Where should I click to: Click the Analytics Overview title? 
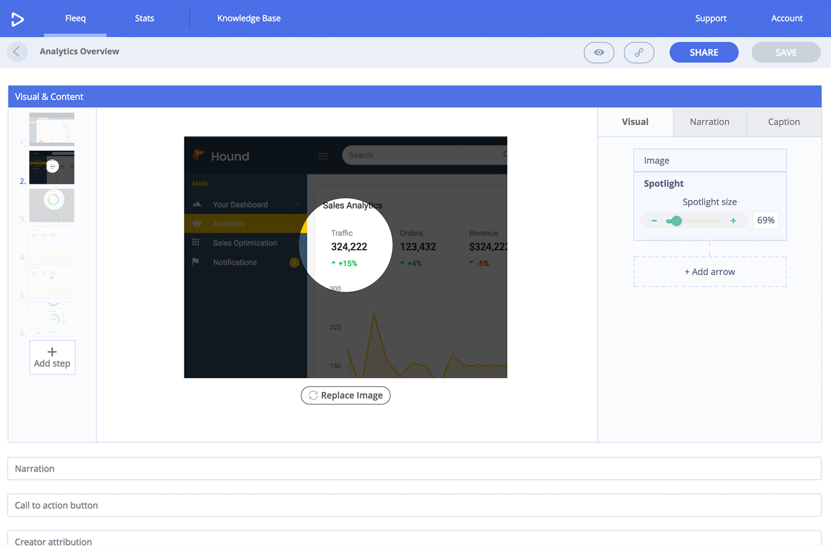pyautogui.click(x=80, y=51)
